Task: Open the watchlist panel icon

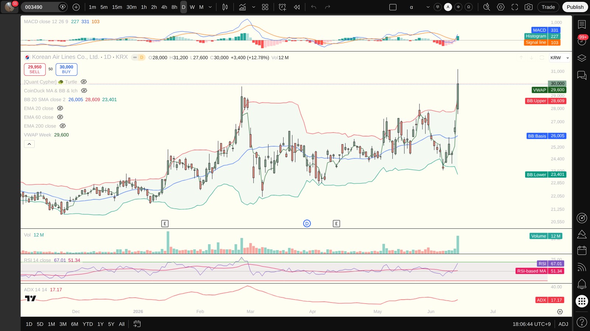Action: point(582,25)
